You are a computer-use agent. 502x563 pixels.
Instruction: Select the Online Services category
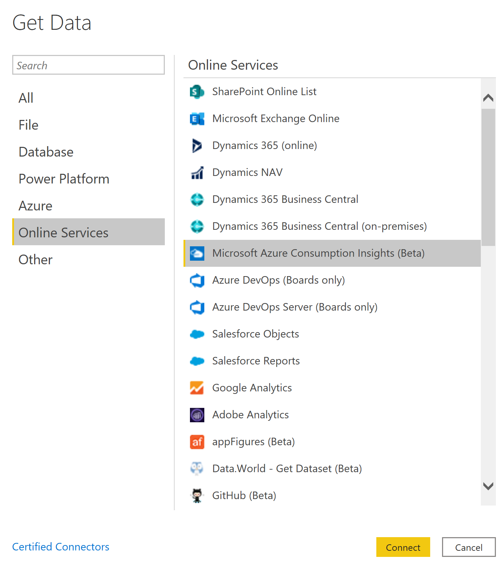click(x=88, y=232)
